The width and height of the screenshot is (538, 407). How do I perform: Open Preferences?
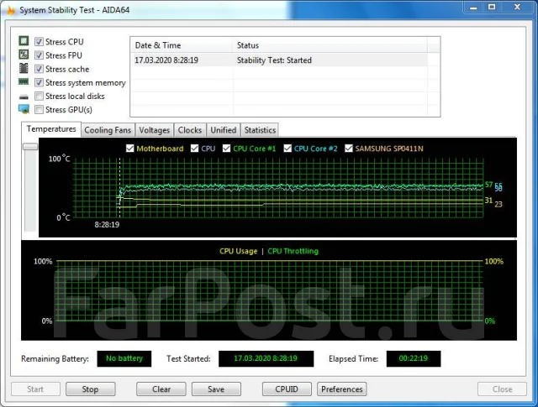tap(342, 389)
